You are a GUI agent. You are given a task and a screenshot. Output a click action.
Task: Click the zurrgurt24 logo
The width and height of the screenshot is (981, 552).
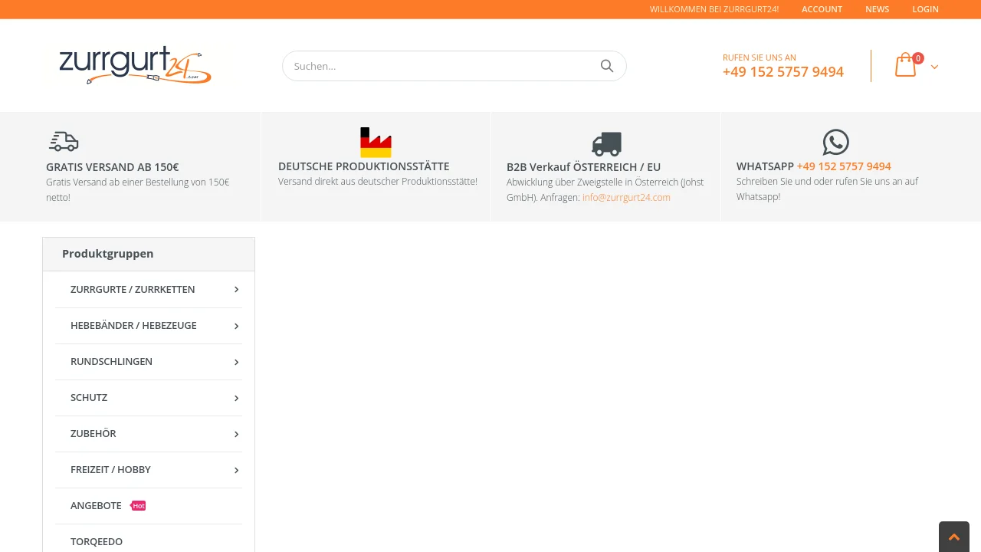pos(135,65)
